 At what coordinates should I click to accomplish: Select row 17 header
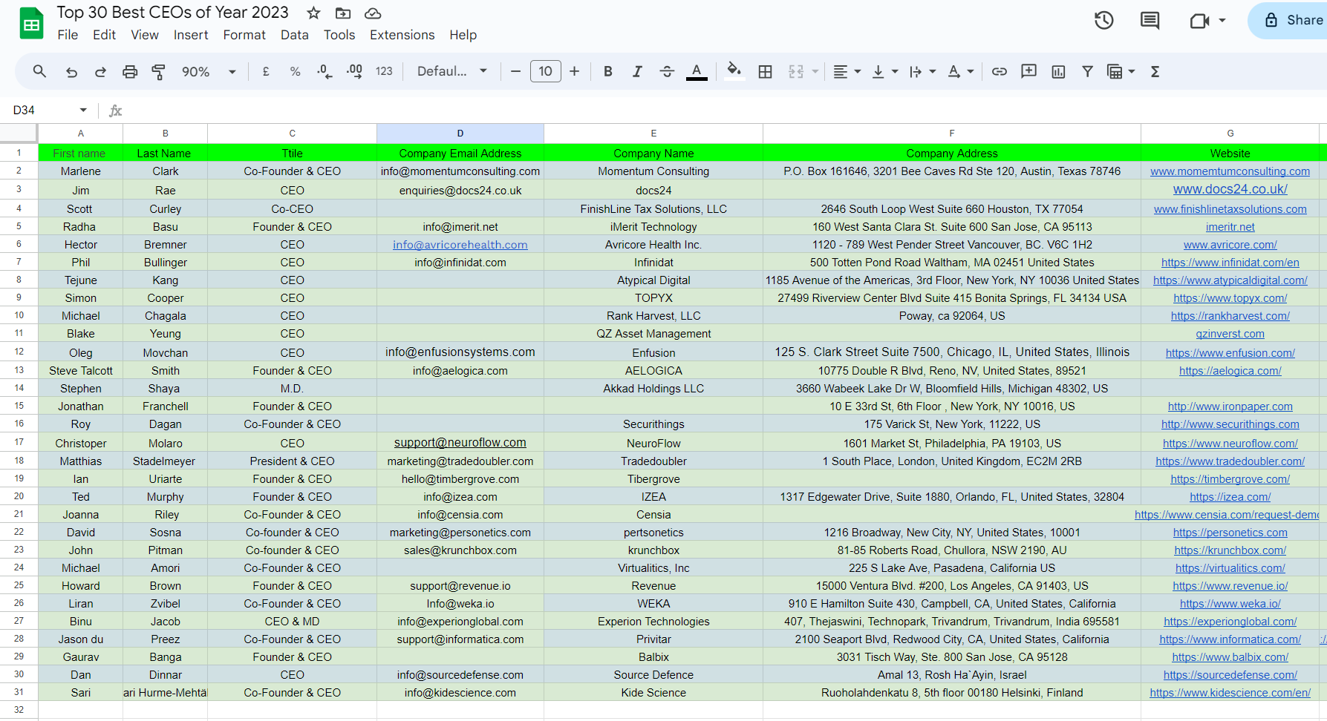point(19,443)
